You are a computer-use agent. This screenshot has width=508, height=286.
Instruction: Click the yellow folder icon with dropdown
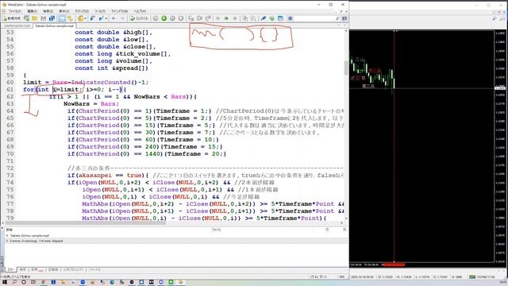pos(80,18)
